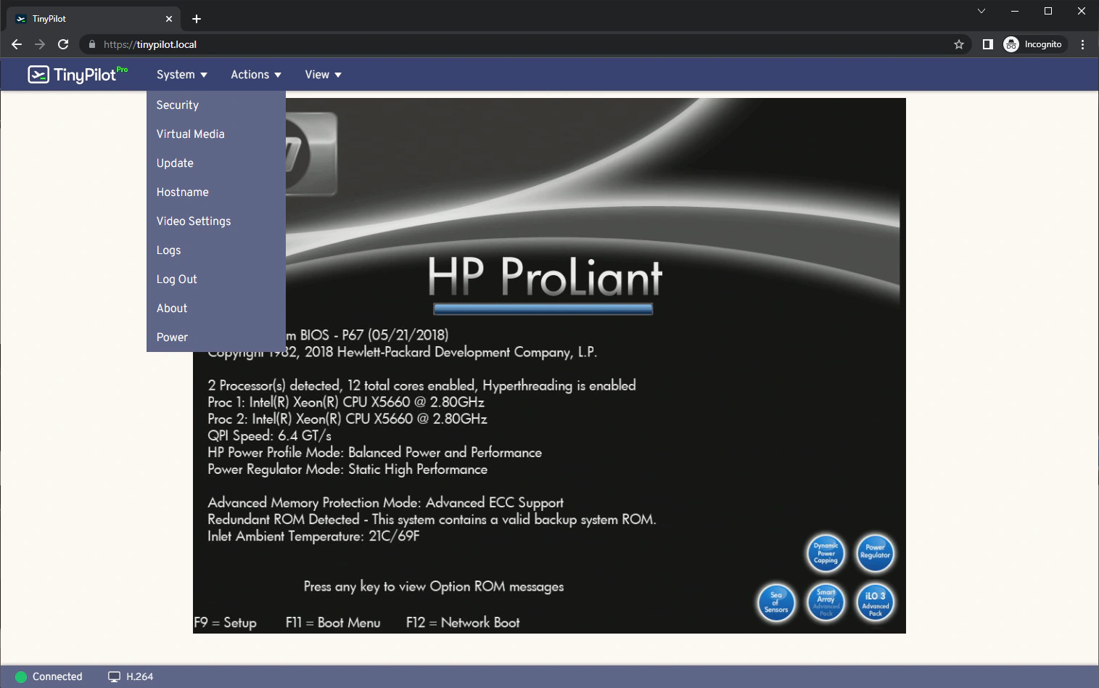Screen dimensions: 1099x688
Task: Click the Power Regulator badge
Action: coord(875,553)
